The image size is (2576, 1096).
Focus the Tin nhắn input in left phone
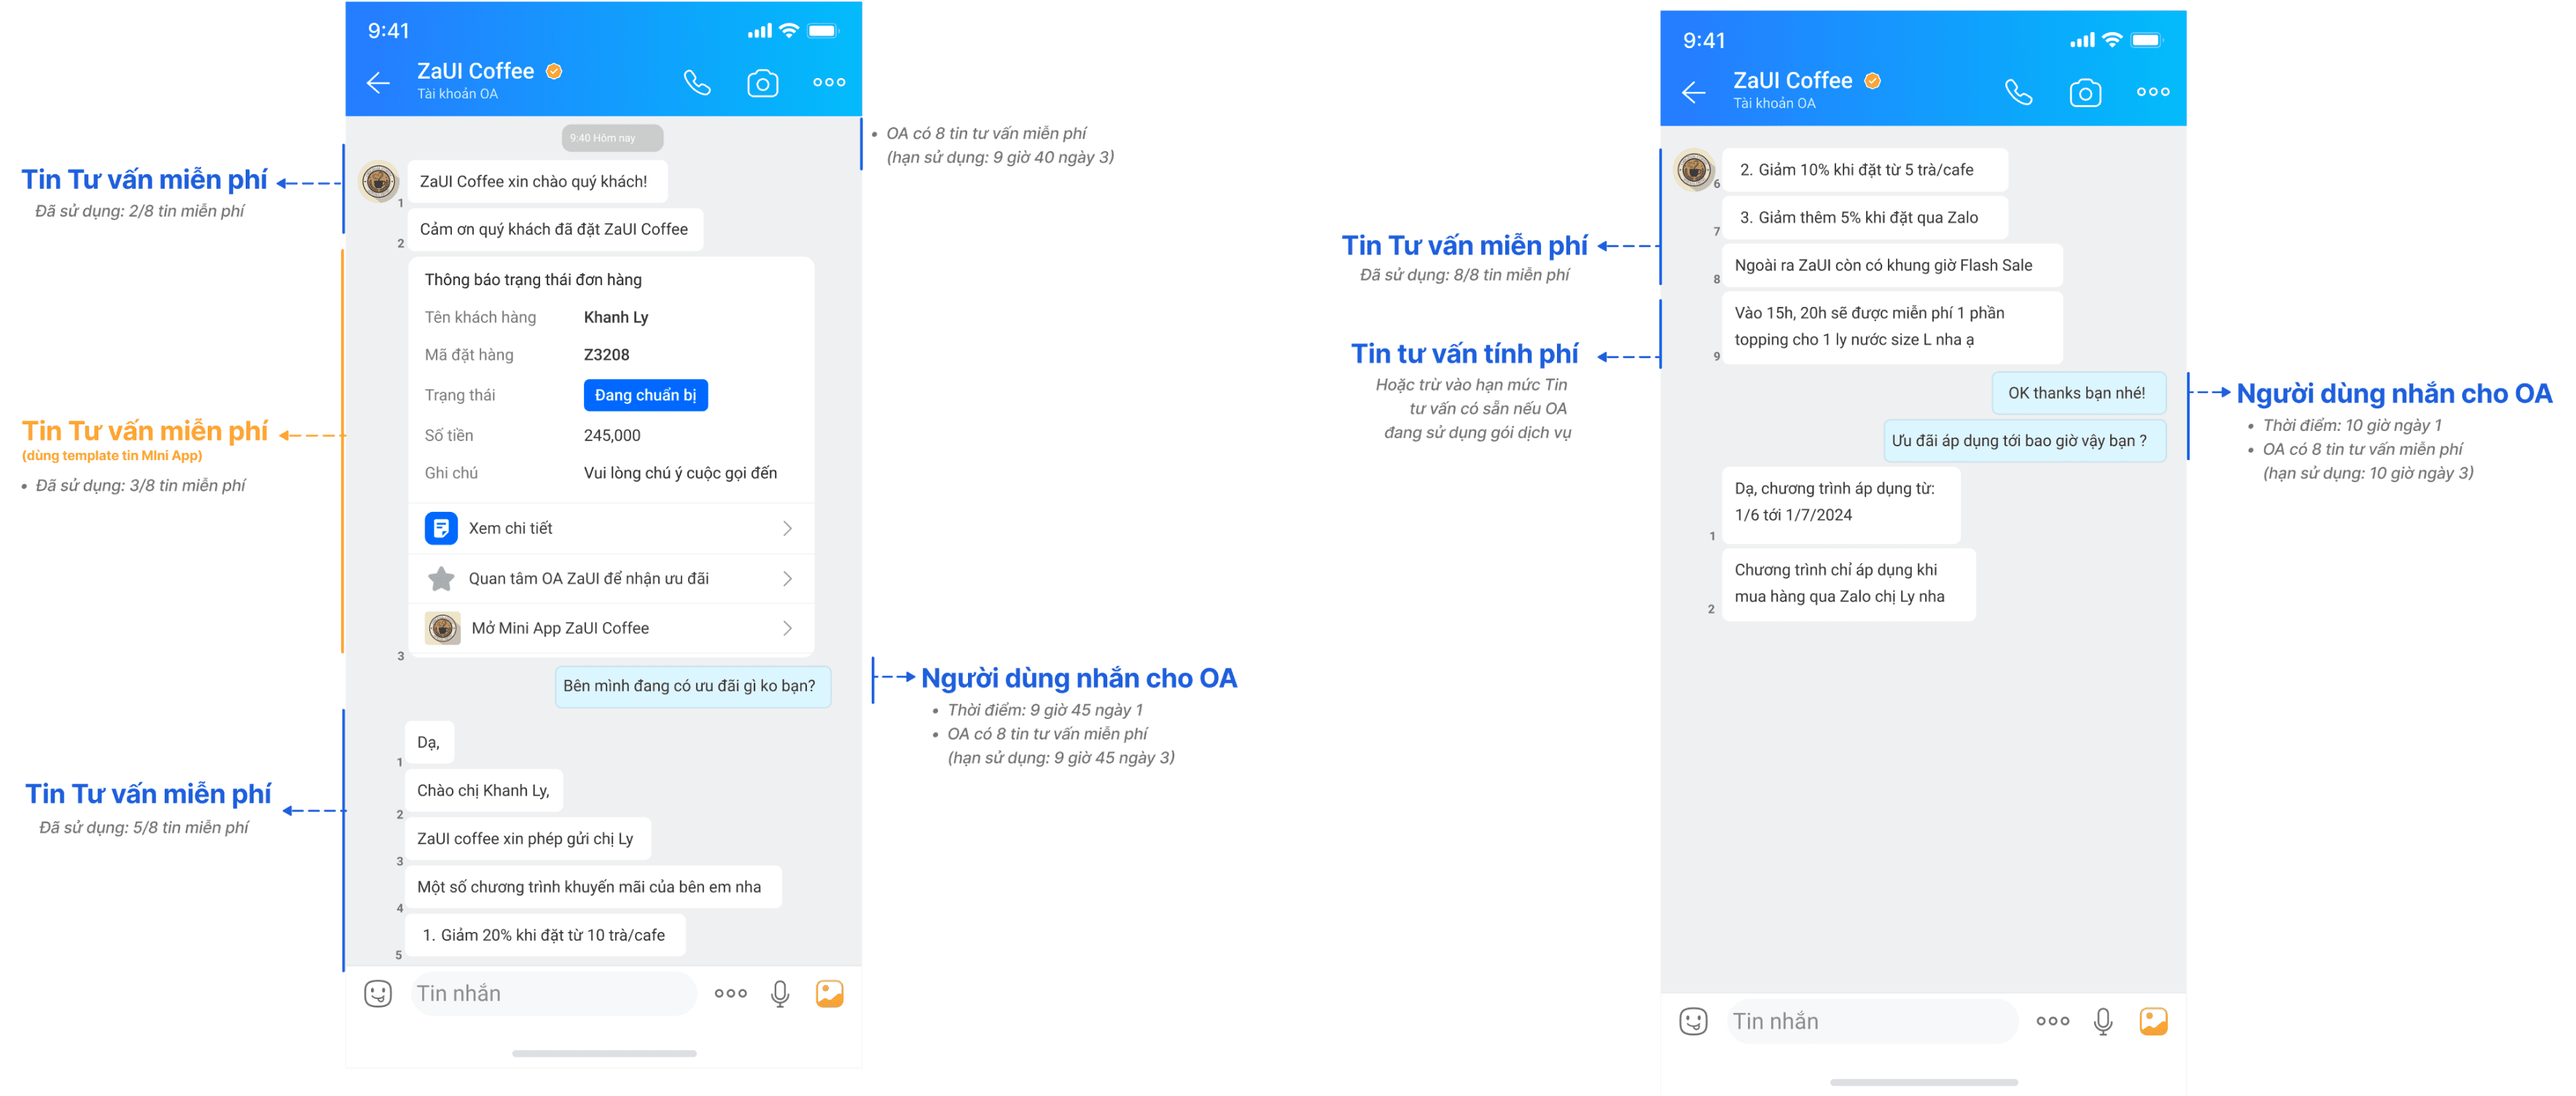553,993
